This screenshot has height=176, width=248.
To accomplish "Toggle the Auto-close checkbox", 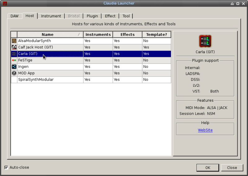I will point(7,168).
